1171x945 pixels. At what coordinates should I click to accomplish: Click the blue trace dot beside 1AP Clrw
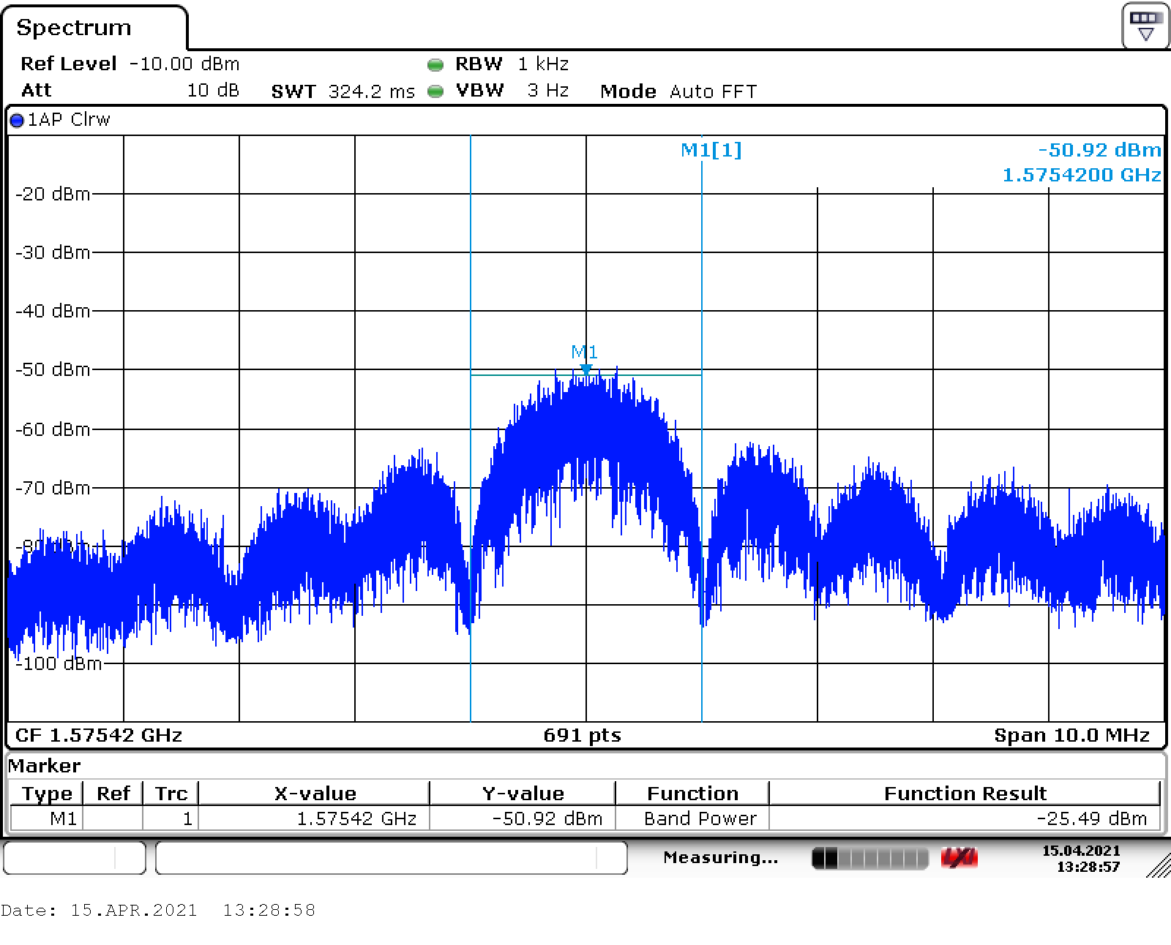17,121
